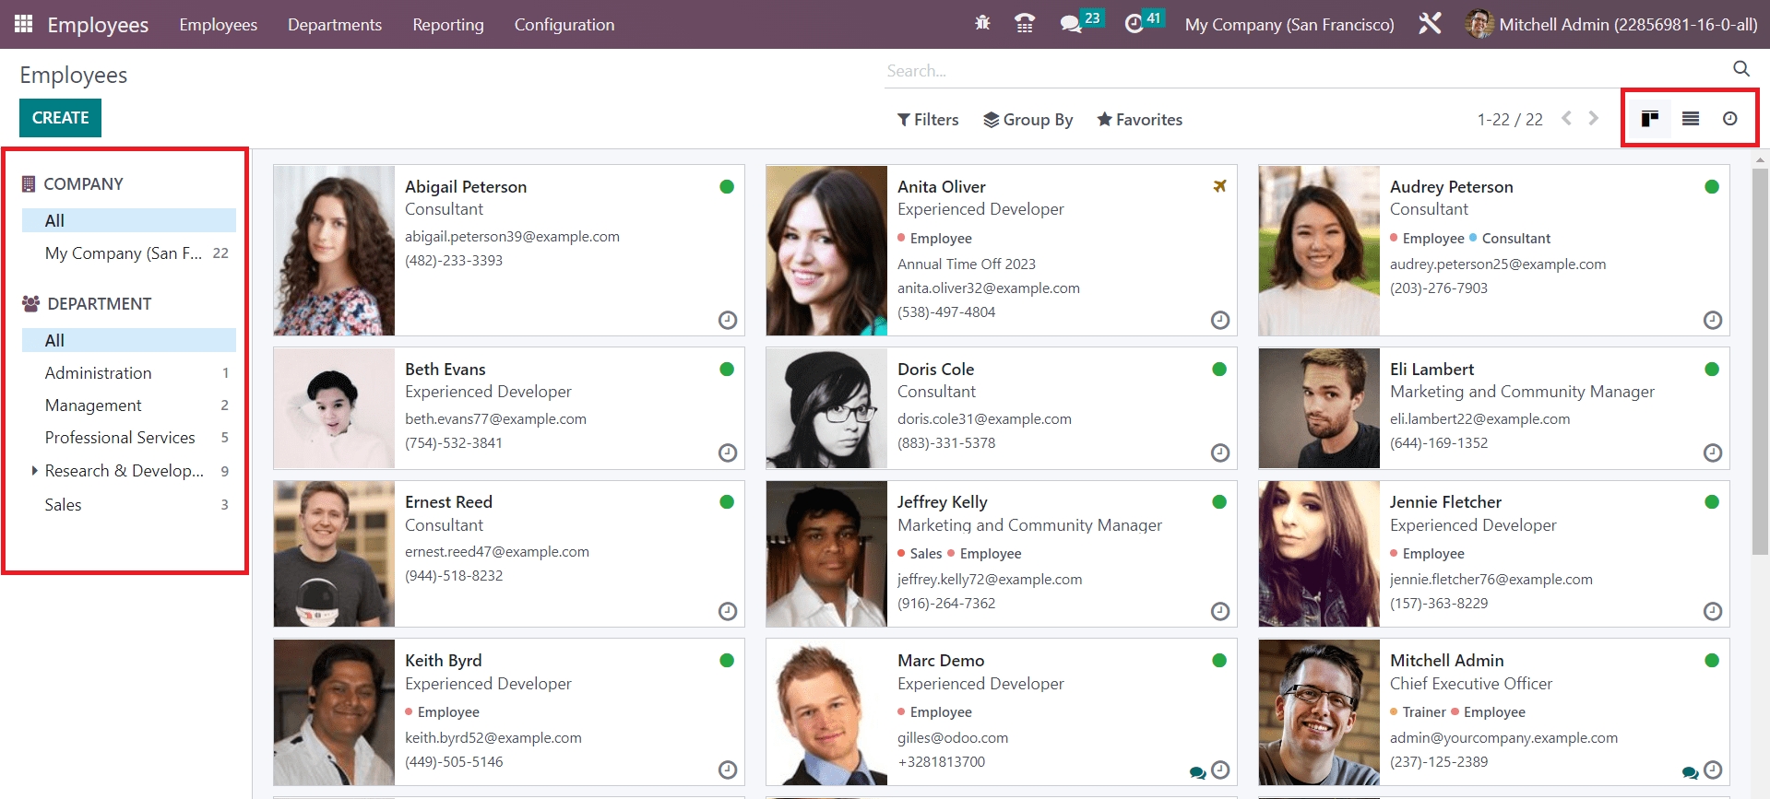The width and height of the screenshot is (1770, 799).
Task: Open Eli Lambert's photo thumbnail
Action: pyautogui.click(x=1319, y=408)
